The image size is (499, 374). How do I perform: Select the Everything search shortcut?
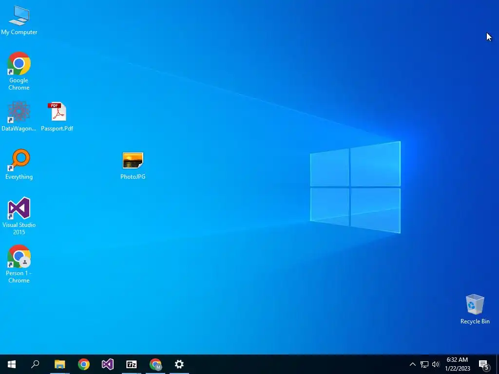coord(19,164)
